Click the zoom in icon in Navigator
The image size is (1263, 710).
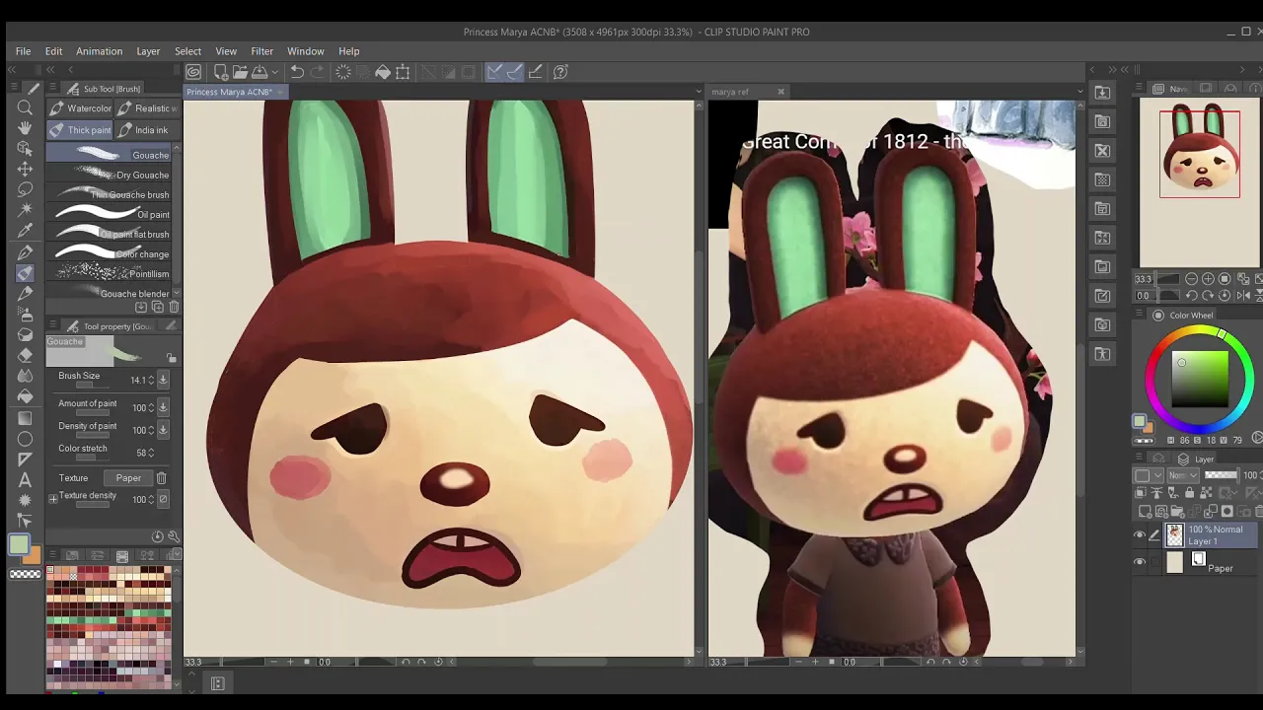click(x=1209, y=279)
